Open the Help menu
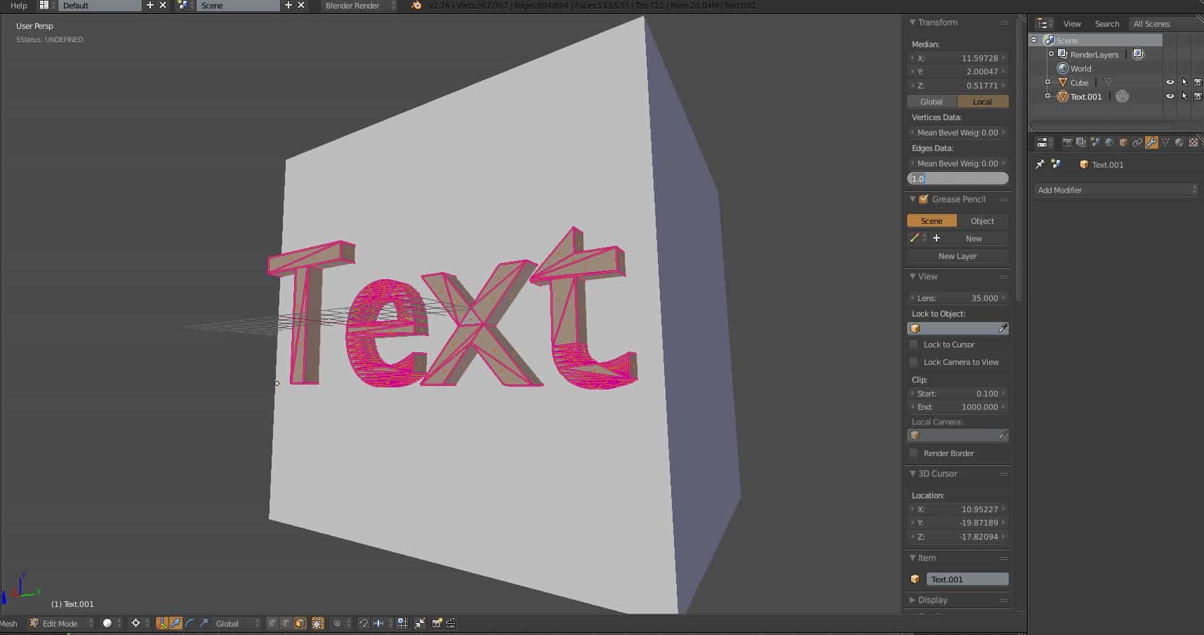 click(x=18, y=6)
